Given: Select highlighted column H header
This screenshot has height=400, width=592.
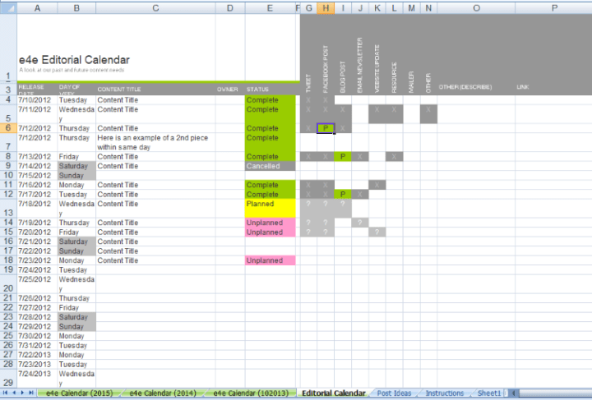Looking at the screenshot, I should 326,8.
